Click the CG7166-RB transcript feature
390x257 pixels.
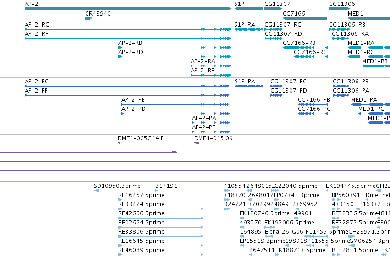coord(305,48)
